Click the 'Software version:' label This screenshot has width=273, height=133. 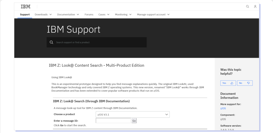tap(231, 126)
